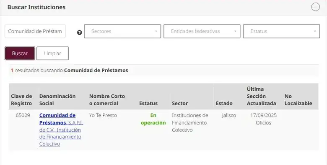Click the Buscar Instituciones heading
The image size is (327, 165).
[36, 7]
